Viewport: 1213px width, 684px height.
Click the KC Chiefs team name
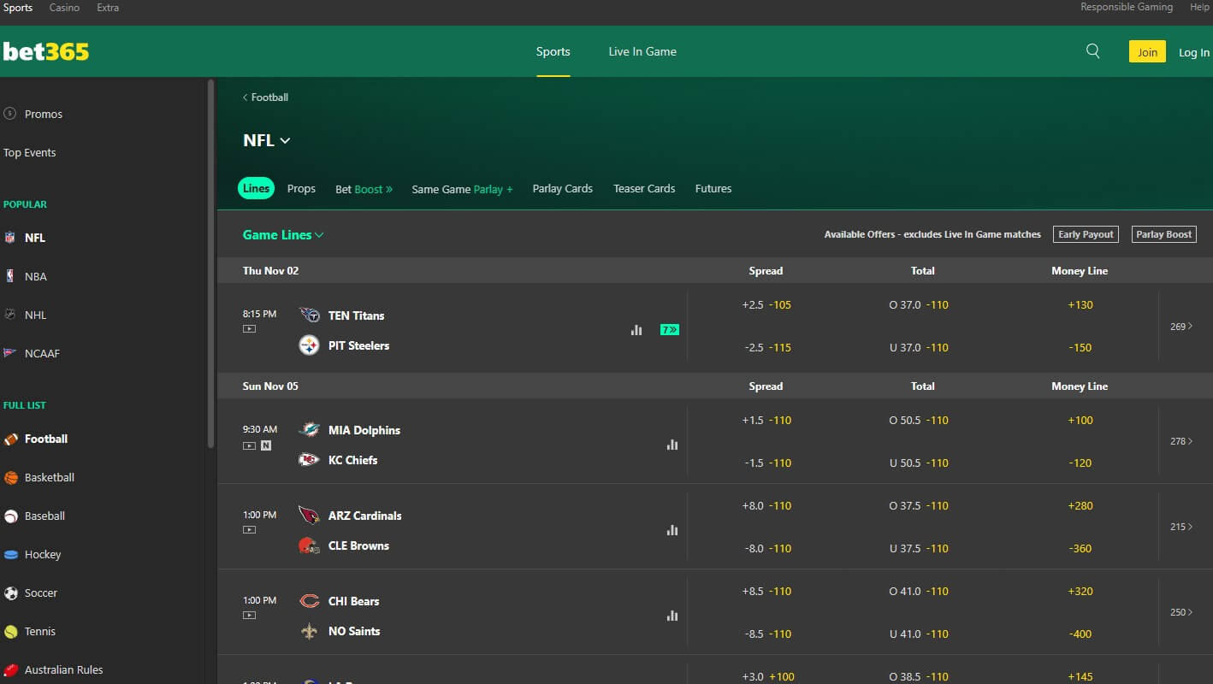click(352, 460)
